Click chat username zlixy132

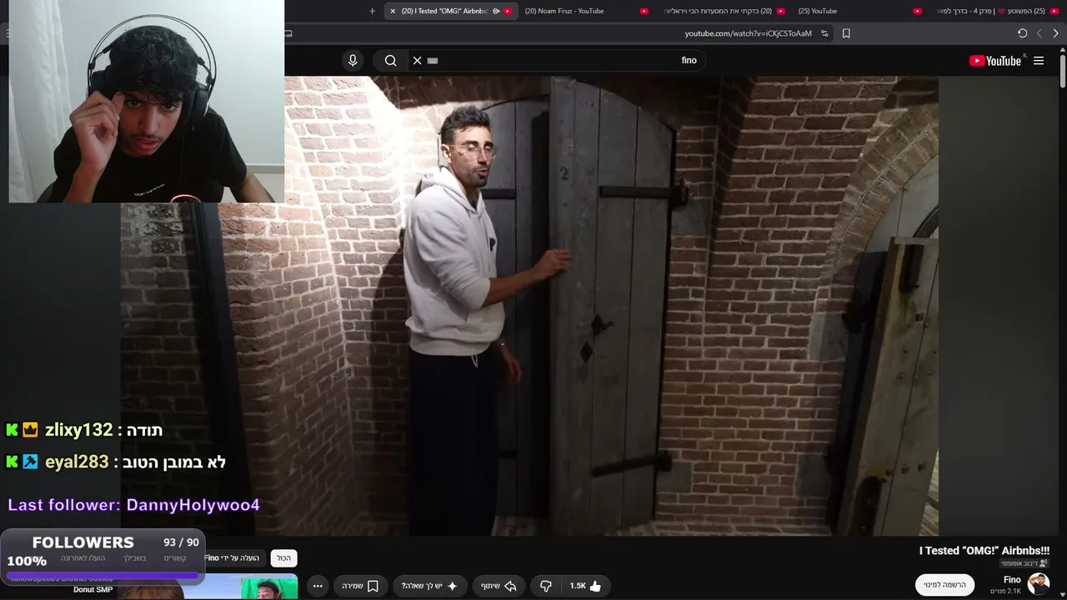pos(78,430)
